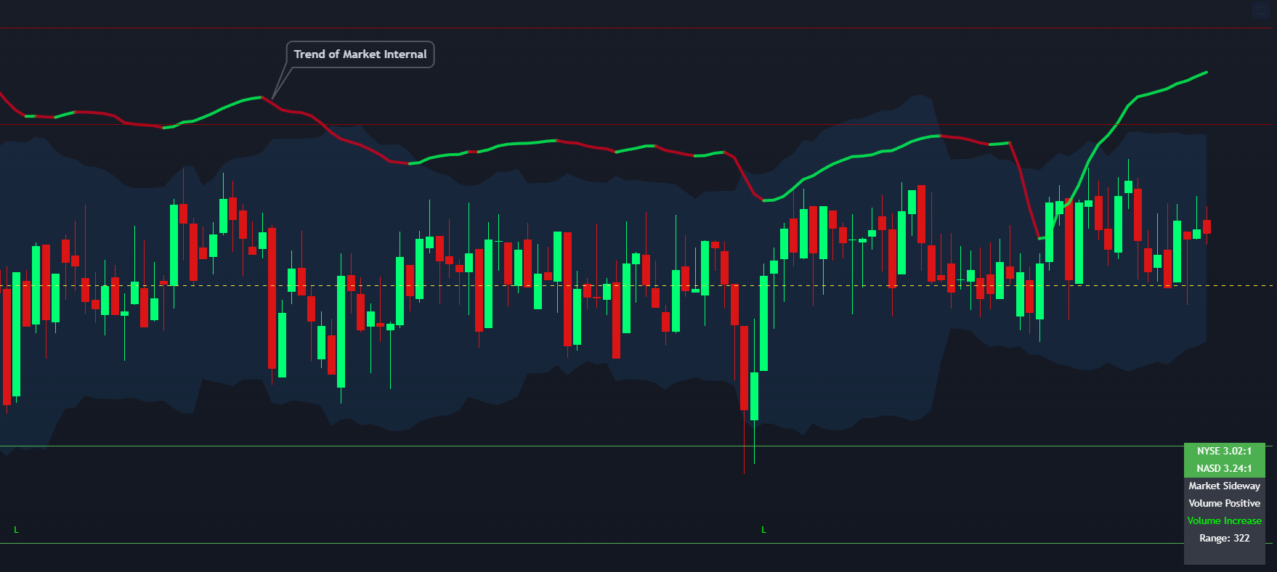
Task: Click the green 'Volume Increase' text
Action: coord(1225,520)
